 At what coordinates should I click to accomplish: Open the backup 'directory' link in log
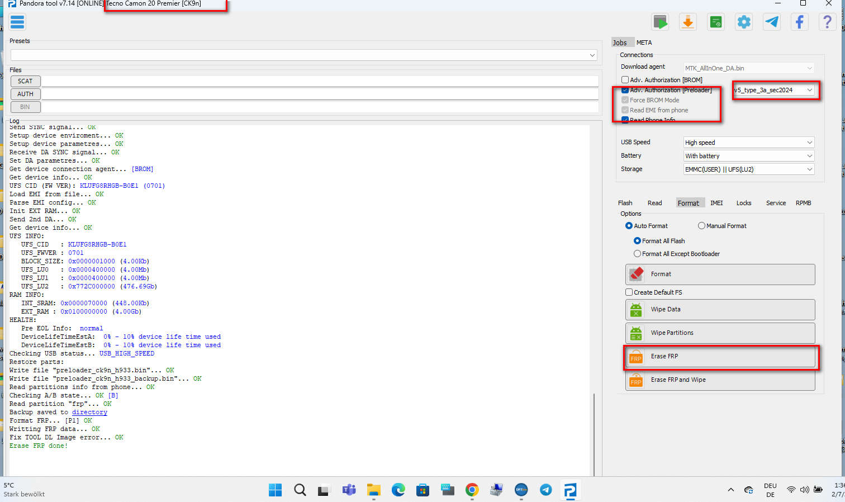pos(89,413)
